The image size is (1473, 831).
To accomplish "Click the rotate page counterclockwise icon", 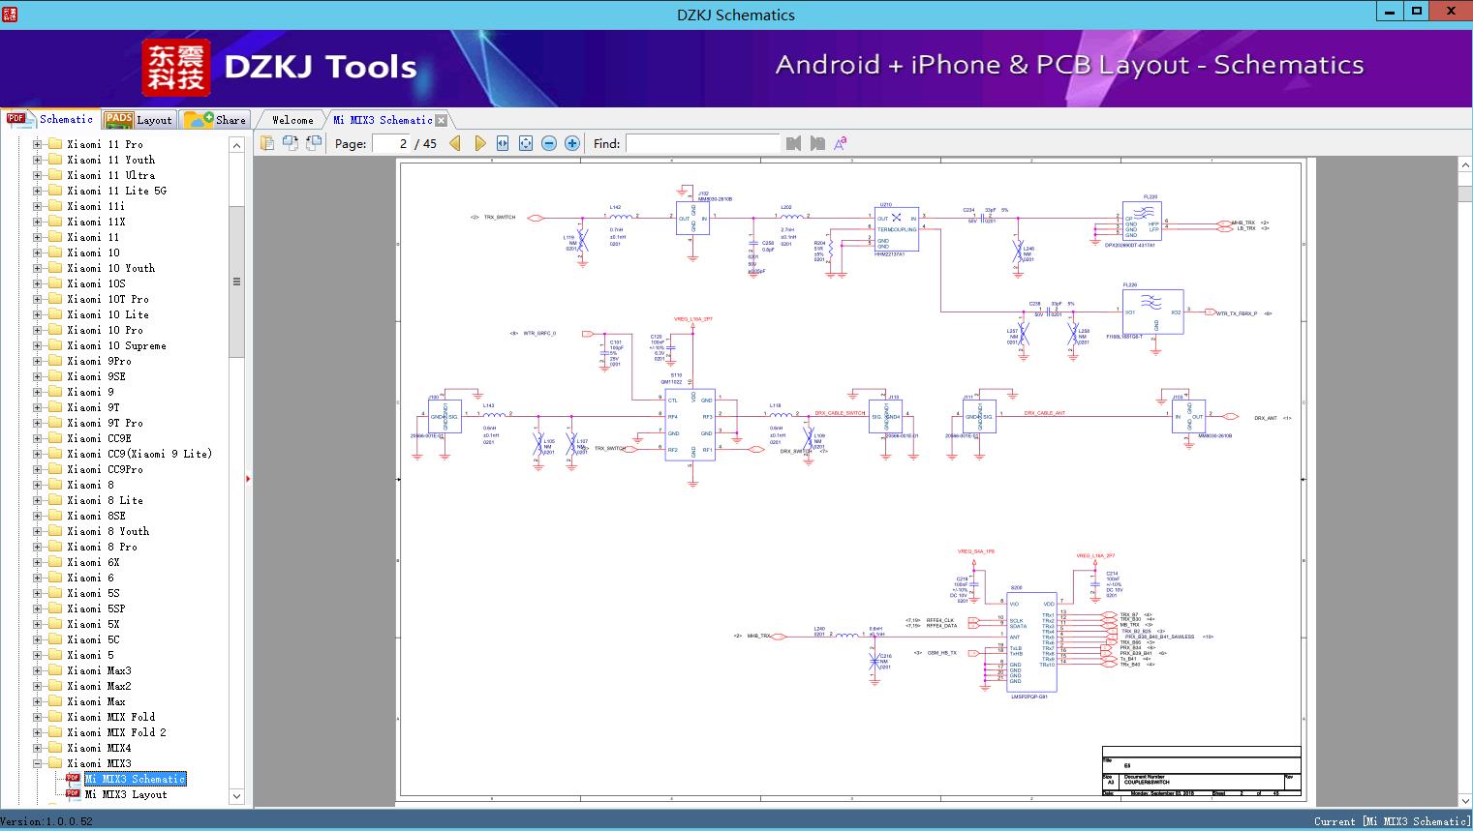I will [291, 143].
